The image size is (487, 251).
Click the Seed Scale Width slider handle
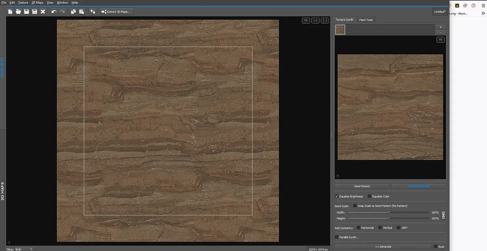[x=388, y=213]
